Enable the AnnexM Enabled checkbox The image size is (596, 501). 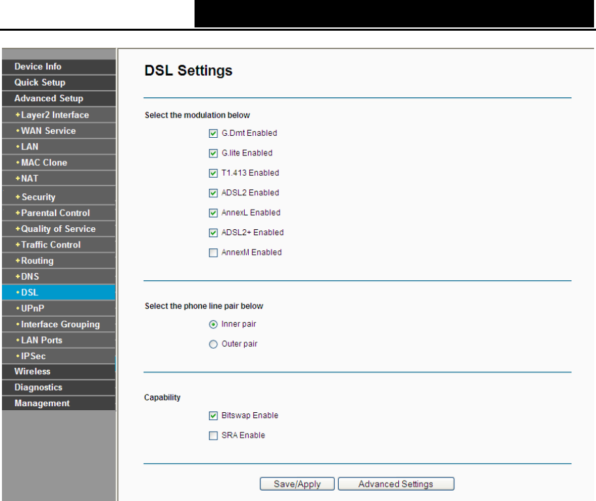coord(213,253)
